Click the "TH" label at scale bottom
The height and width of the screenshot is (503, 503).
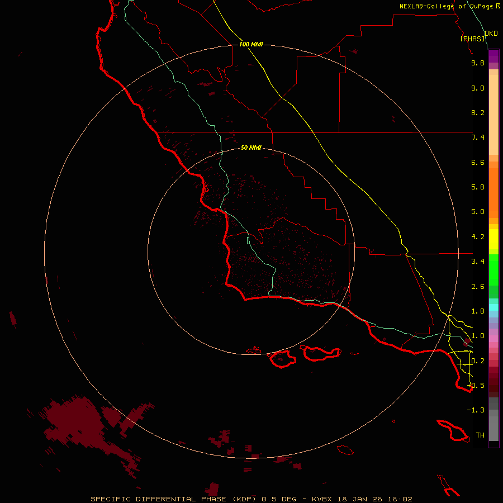[480, 435]
